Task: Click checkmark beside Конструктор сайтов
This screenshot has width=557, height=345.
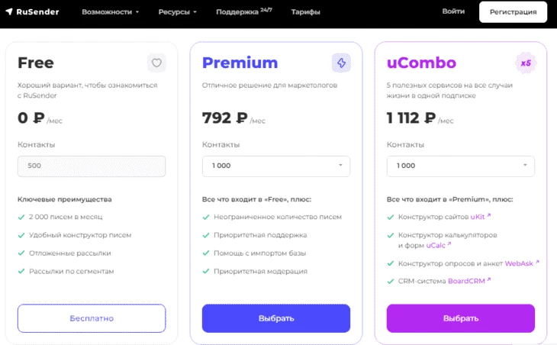Action: tap(391, 217)
